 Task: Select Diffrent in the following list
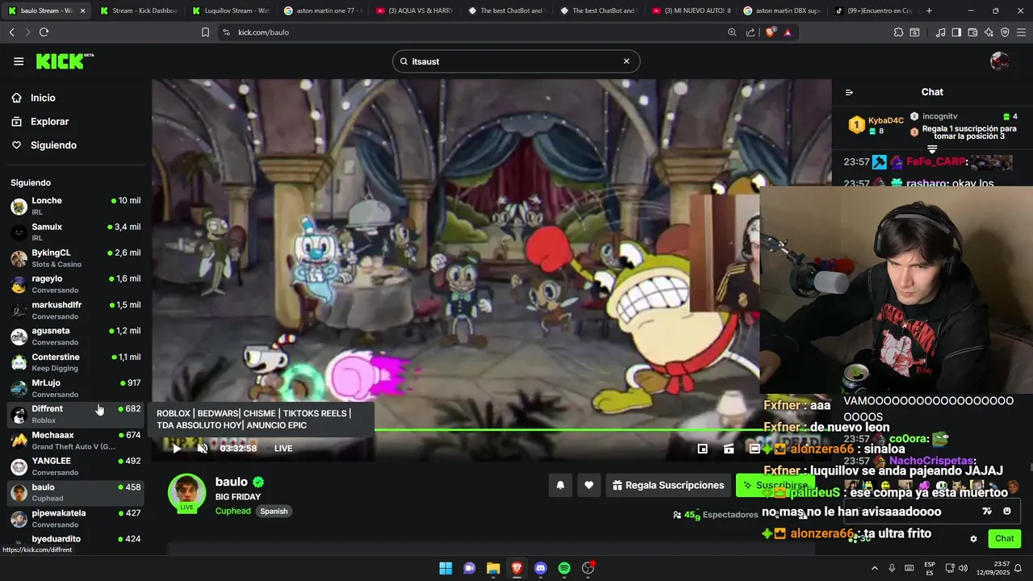point(76,414)
